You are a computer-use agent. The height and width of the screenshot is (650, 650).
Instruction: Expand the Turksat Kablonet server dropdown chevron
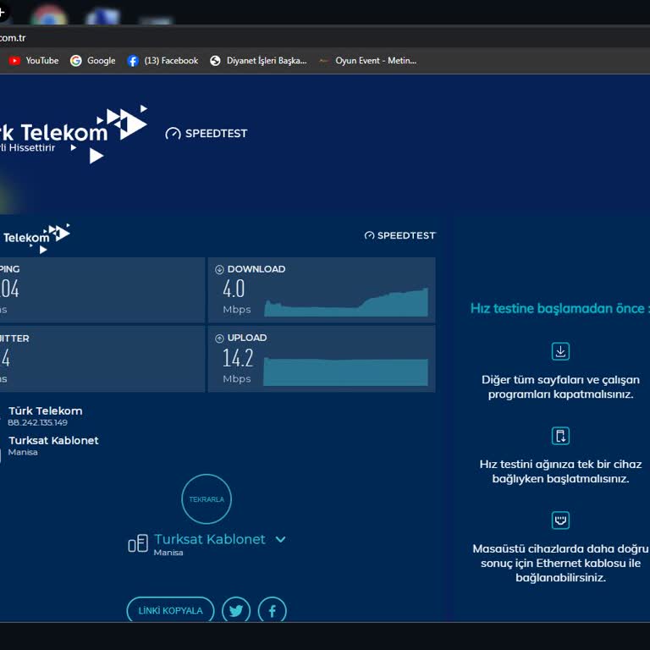(281, 539)
